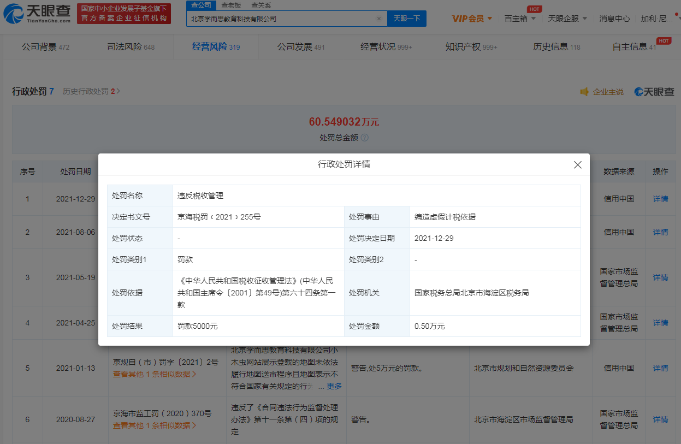Screen dimensions: 681x444
Task: Click the 企业主说 speaker icon
Action: click(x=584, y=92)
